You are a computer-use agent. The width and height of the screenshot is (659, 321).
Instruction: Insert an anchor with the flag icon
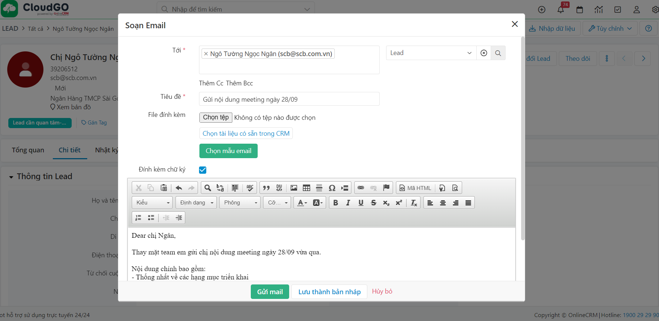386,188
